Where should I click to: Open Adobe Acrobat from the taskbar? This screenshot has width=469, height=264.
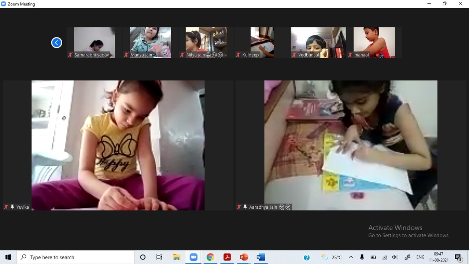click(x=227, y=257)
